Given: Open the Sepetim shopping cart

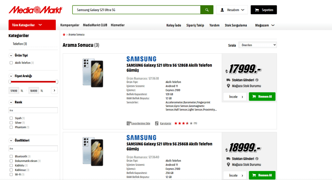Looking at the screenshot, I should (264, 10).
